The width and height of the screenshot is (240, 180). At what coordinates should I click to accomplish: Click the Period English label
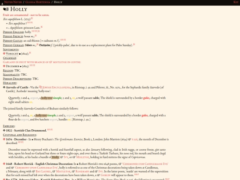(x=13, y=32)
